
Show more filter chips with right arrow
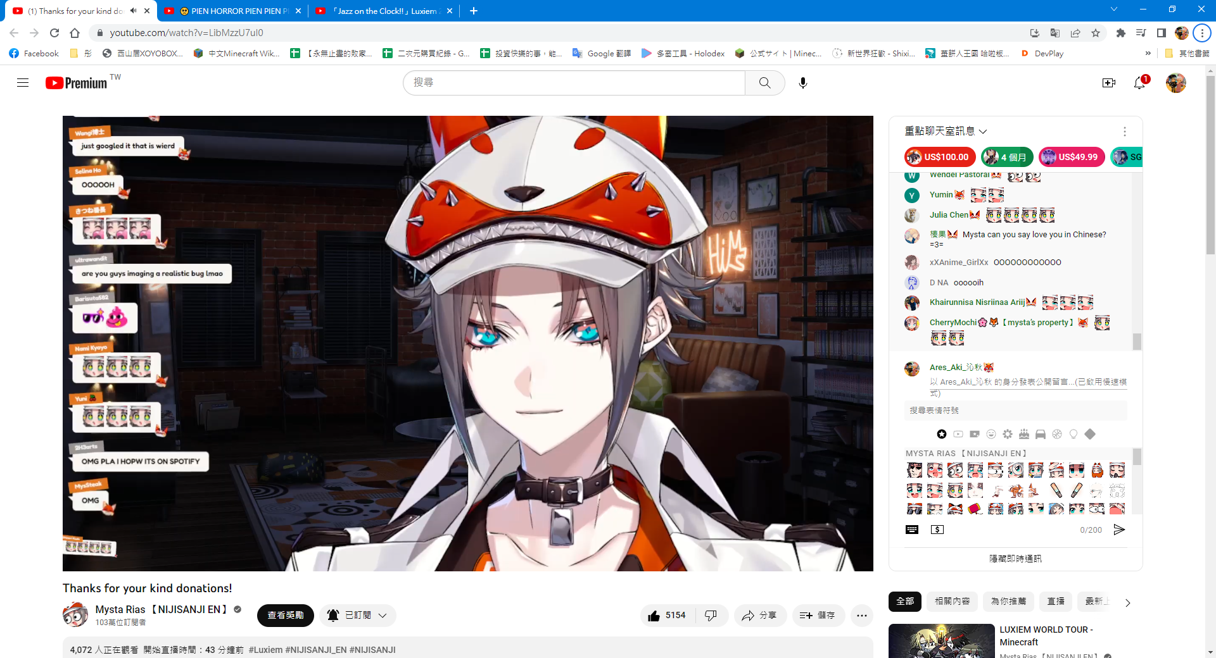tap(1127, 602)
